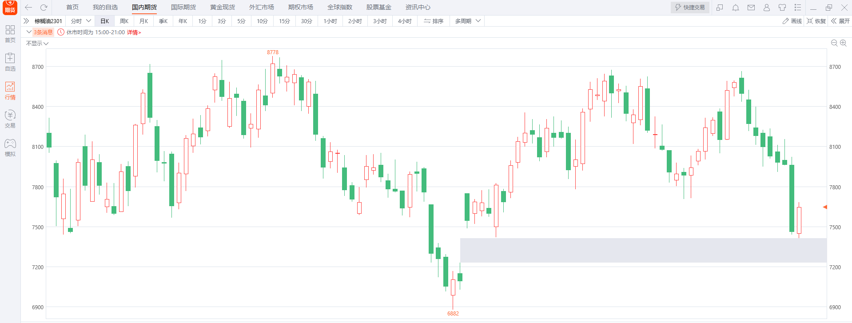Open 交易 trade in left sidebar

point(10,119)
